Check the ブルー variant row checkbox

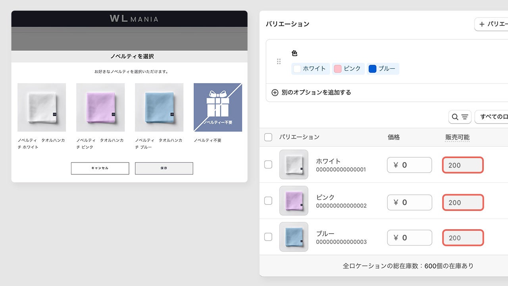(268, 237)
